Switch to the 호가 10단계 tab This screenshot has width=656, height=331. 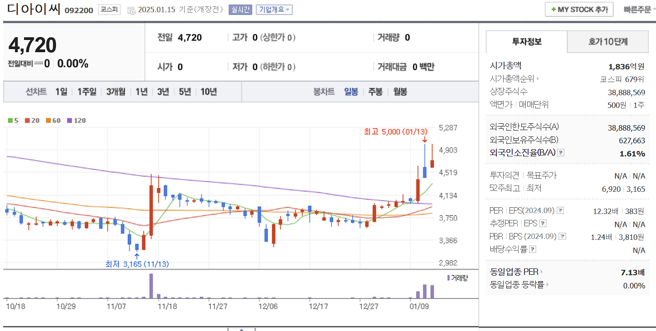click(608, 41)
